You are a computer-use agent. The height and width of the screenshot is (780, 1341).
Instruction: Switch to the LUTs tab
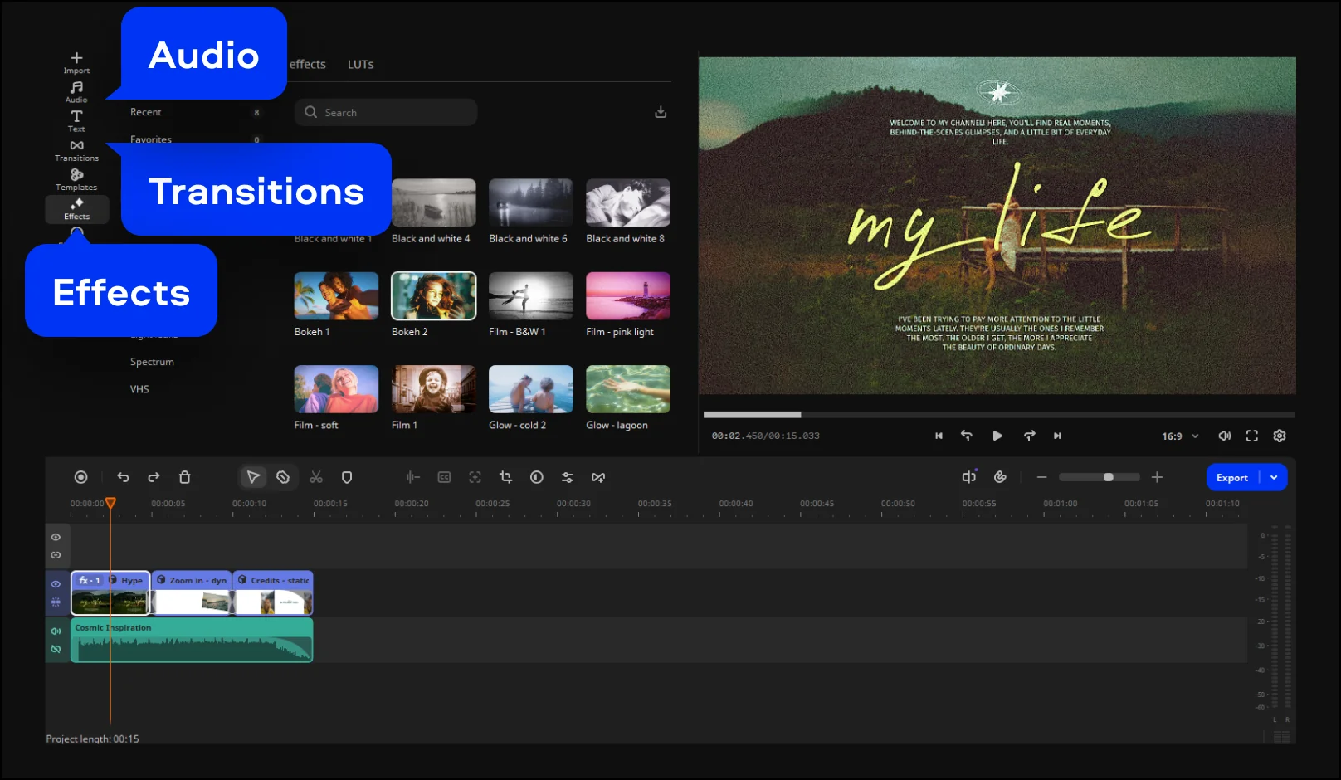pos(360,64)
